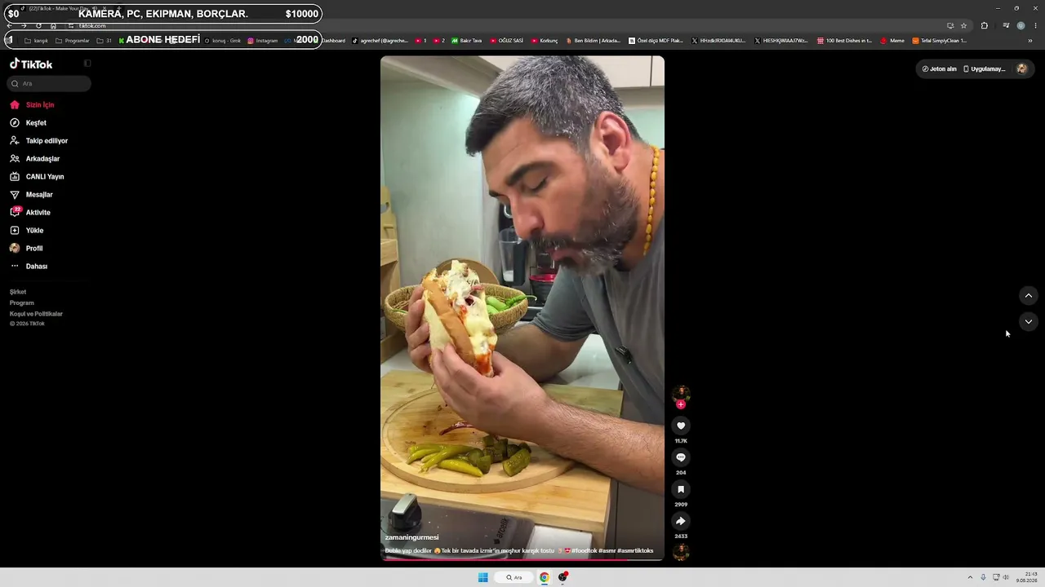Open the 'Bakır Tava' bookmark
Image resolution: width=1045 pixels, height=587 pixels.
(x=467, y=41)
